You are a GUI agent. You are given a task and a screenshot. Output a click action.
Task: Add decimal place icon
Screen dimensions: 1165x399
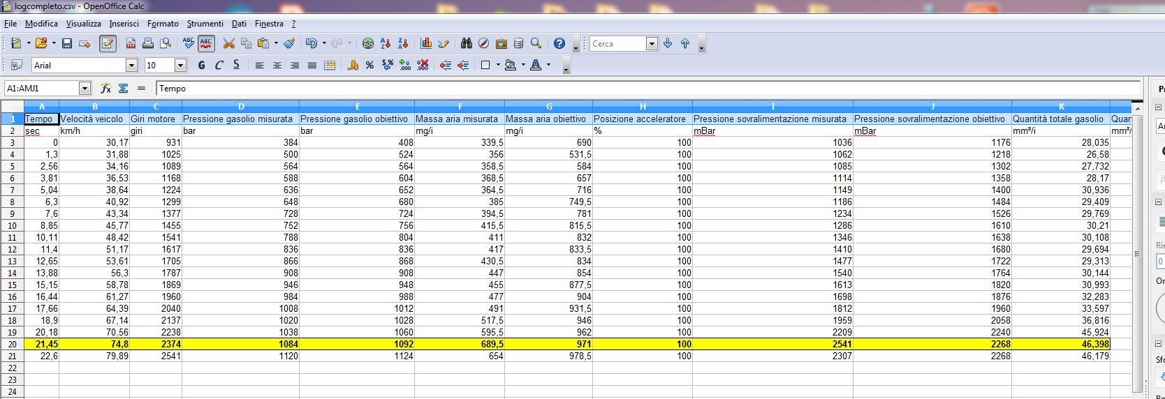pyautogui.click(x=405, y=65)
